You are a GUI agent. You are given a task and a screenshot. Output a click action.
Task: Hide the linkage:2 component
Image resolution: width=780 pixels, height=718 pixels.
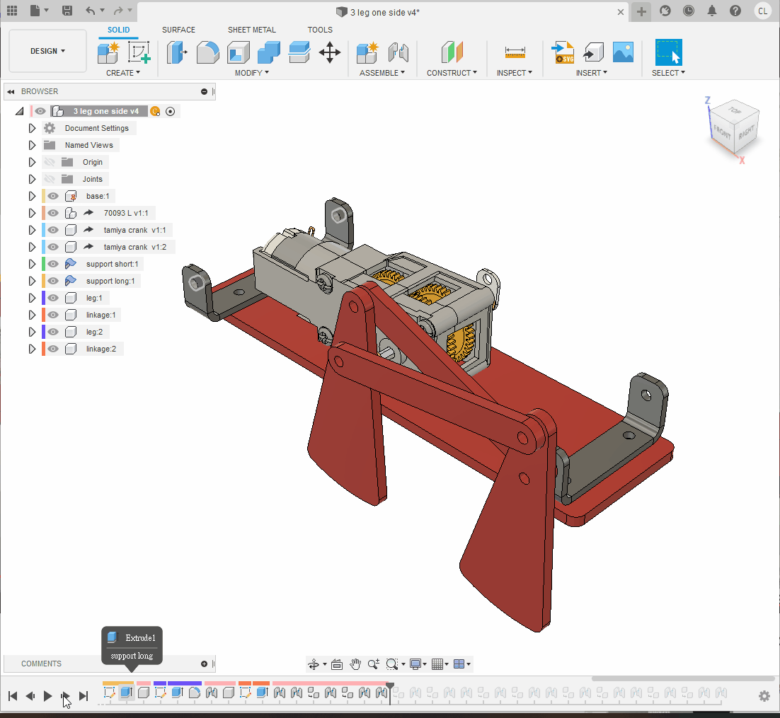[53, 349]
